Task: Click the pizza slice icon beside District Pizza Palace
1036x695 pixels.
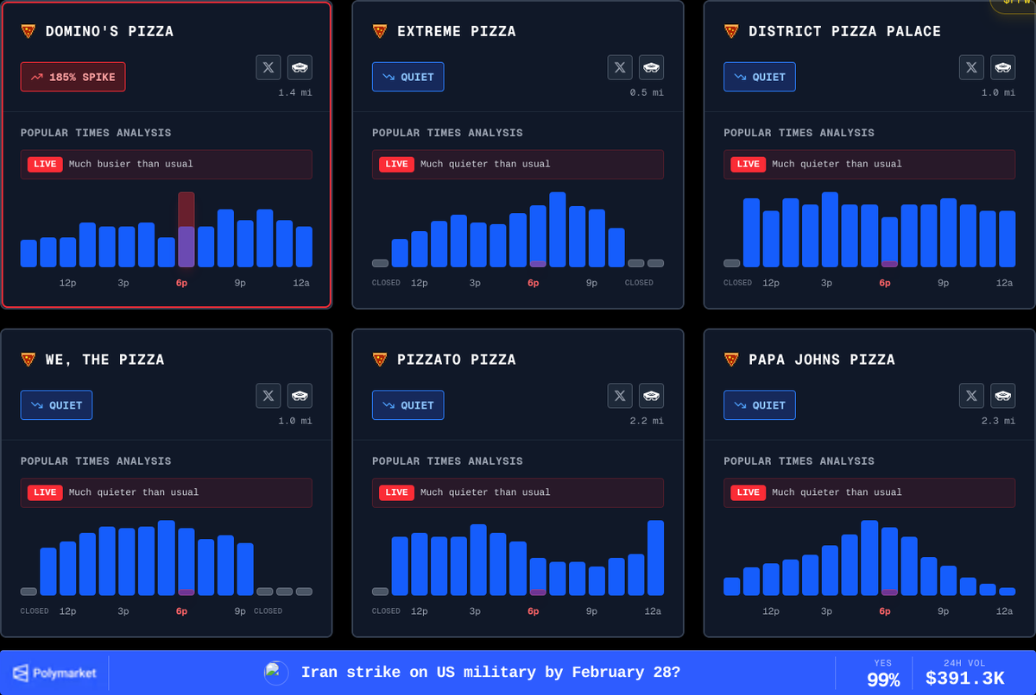Action: 731,31
